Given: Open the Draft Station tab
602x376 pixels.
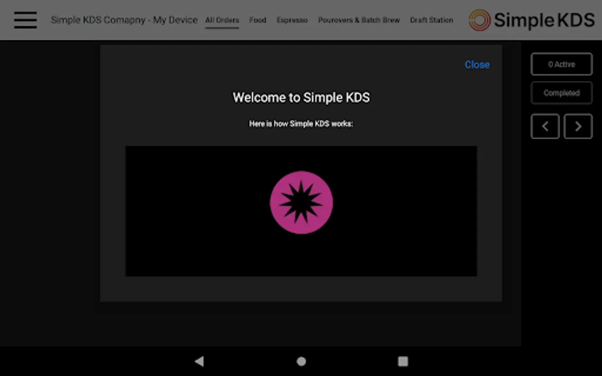Looking at the screenshot, I should coord(431,20).
